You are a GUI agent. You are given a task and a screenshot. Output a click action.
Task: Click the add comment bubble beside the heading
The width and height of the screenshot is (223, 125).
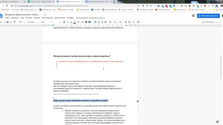point(138,101)
